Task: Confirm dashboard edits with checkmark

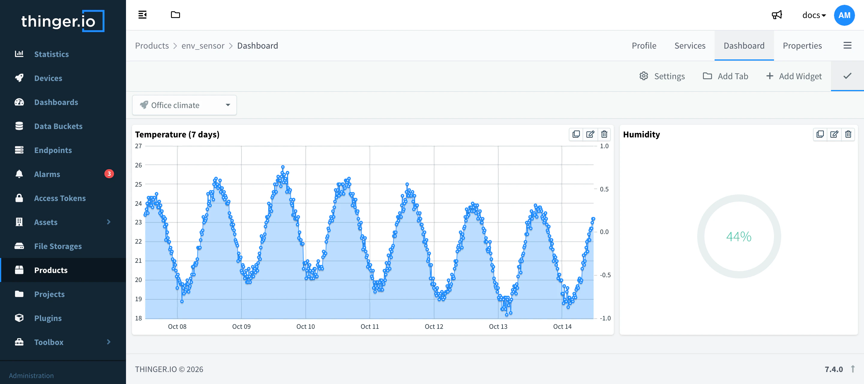Action: click(847, 76)
